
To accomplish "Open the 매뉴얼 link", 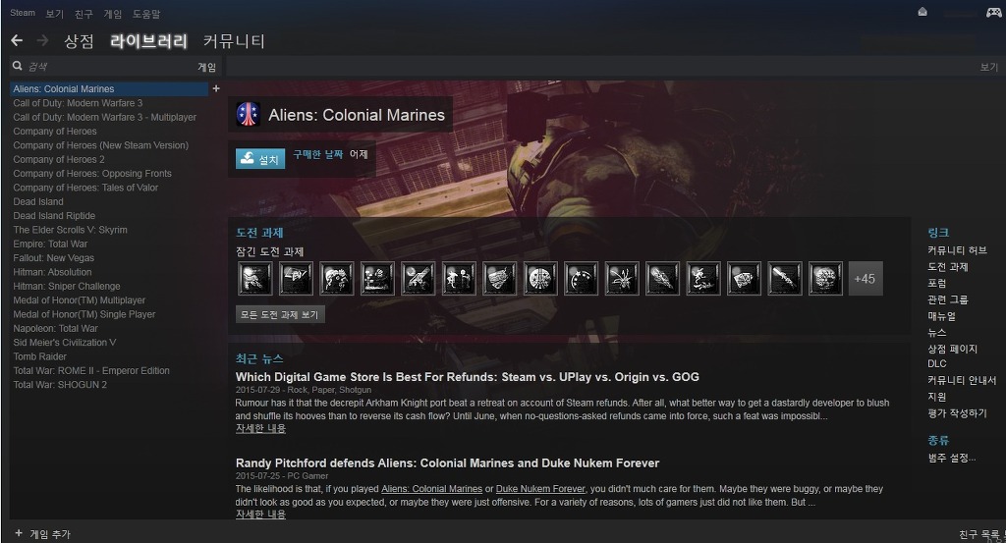I will coord(941,316).
